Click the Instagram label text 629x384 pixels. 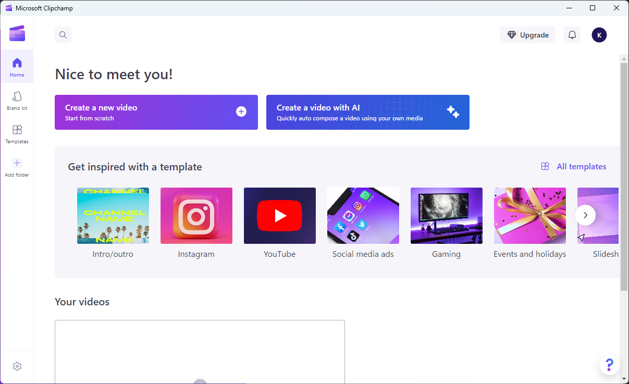196,254
